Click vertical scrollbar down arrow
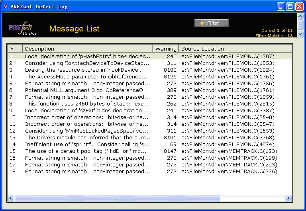Screen dimensions: 306x211 click(x=300, y=34)
